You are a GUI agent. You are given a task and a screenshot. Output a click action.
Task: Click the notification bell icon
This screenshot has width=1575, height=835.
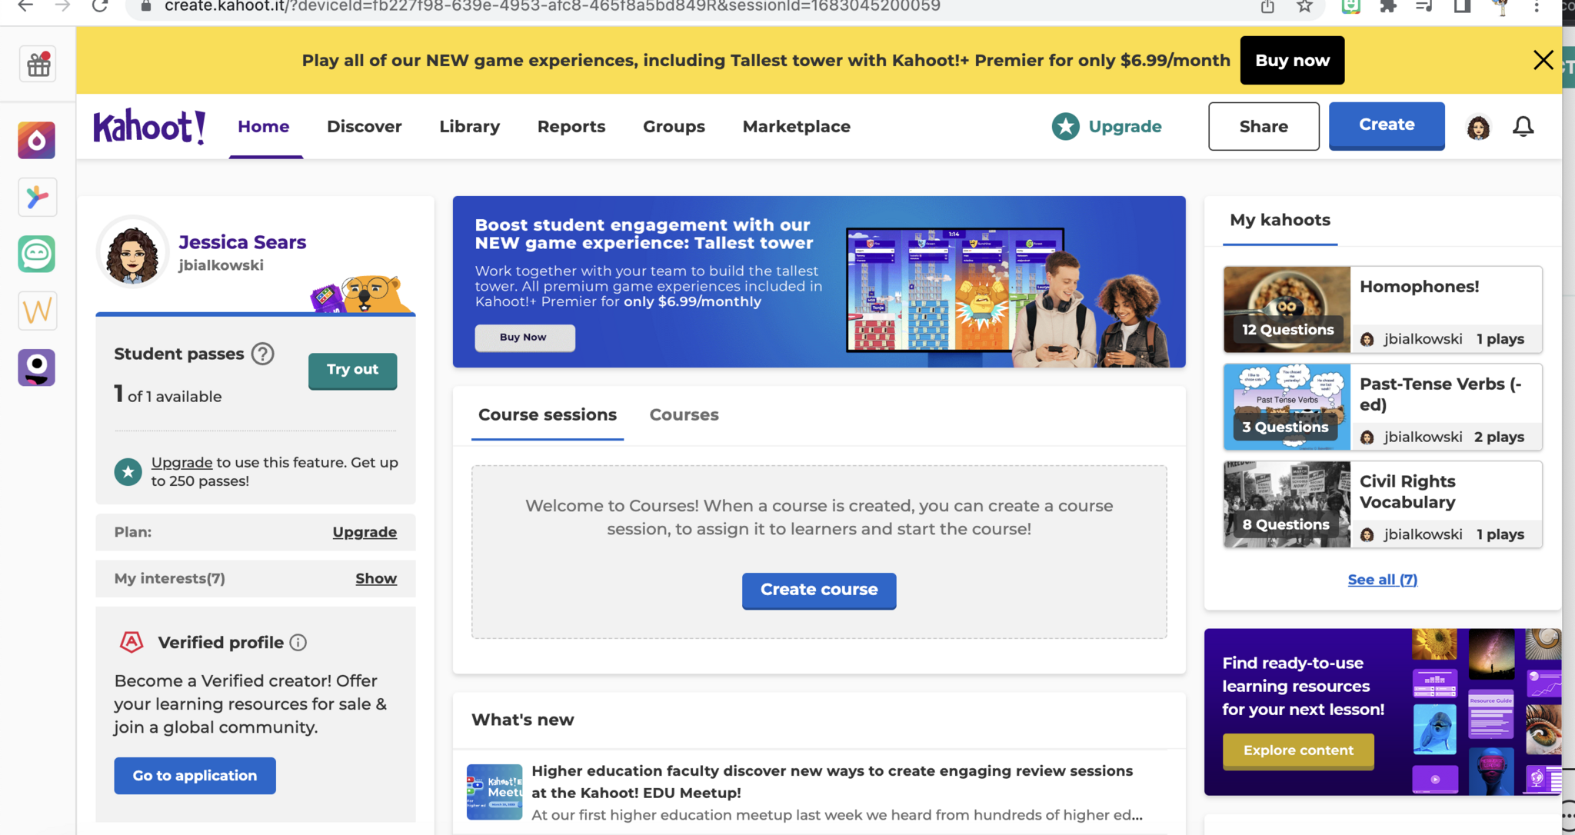1523,126
